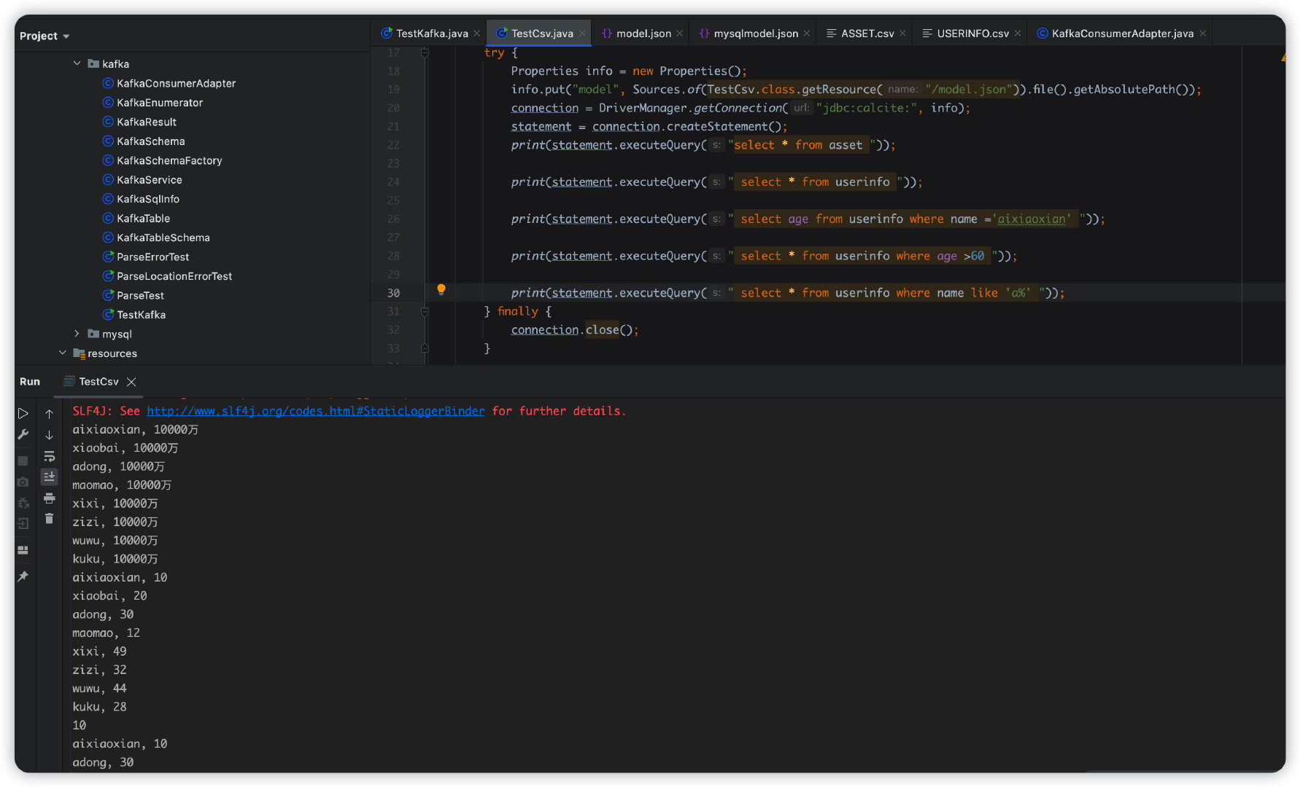Click the Rerun TestCsv play icon
The image size is (1300, 787).
click(x=23, y=413)
